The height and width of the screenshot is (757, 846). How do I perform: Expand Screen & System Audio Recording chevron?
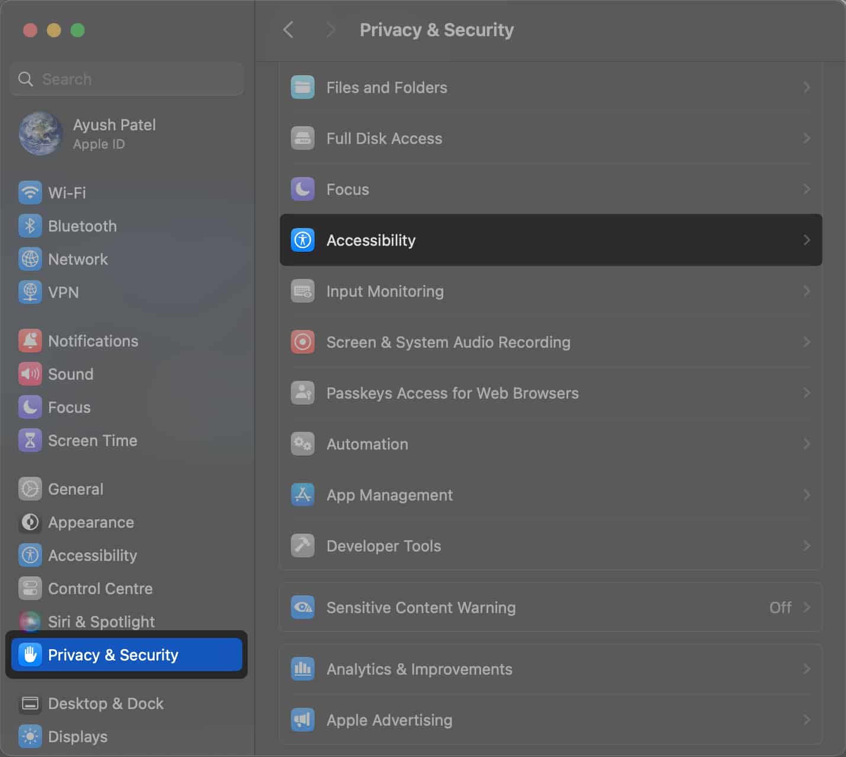click(x=806, y=342)
